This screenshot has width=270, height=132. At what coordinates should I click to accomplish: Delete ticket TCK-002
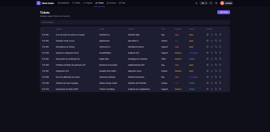(x=220, y=41)
